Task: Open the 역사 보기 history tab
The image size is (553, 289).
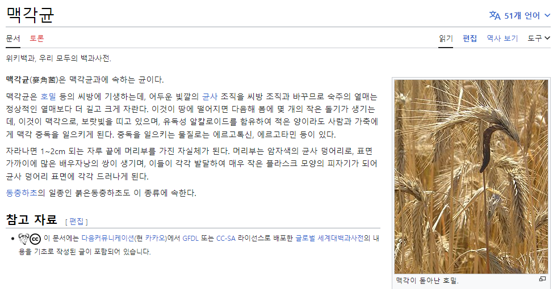Action: tap(502, 39)
